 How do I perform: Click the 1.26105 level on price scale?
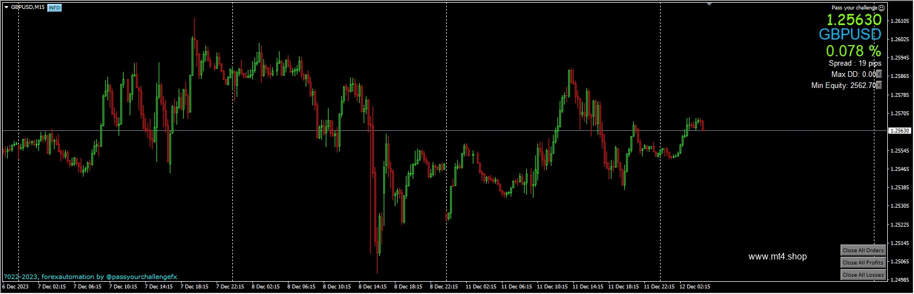[900, 21]
